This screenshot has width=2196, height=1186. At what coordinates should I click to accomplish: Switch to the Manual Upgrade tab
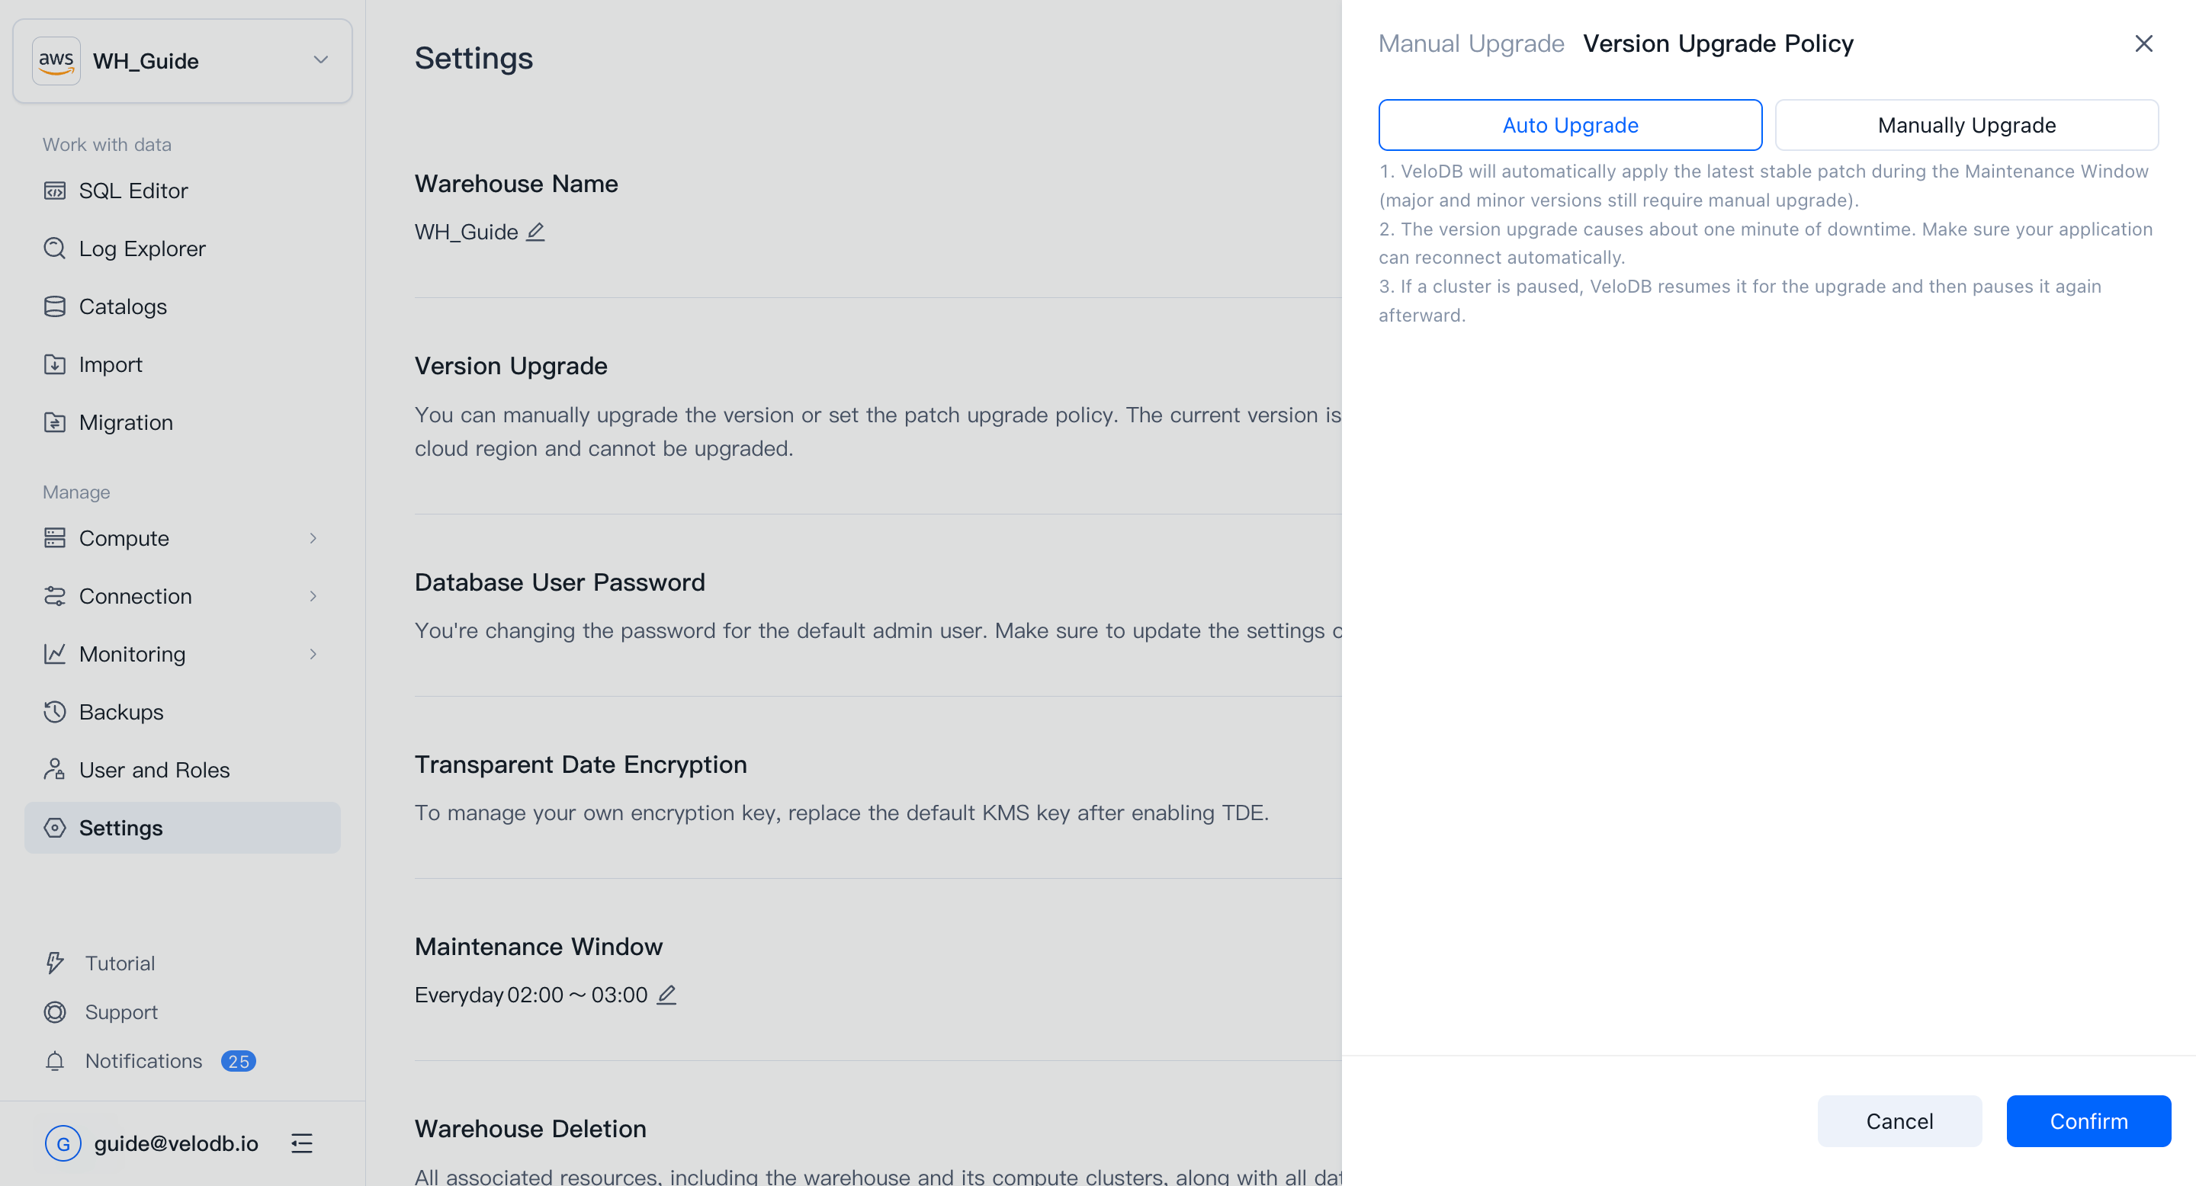point(1472,43)
